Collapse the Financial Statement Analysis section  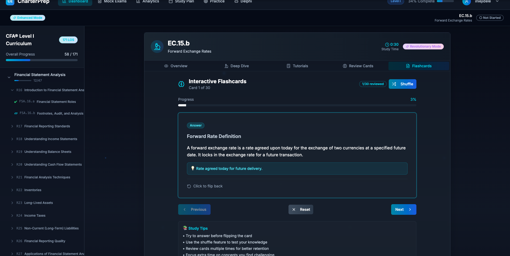9,77
